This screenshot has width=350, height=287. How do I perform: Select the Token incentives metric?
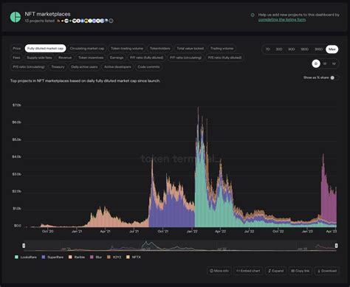tap(91, 58)
